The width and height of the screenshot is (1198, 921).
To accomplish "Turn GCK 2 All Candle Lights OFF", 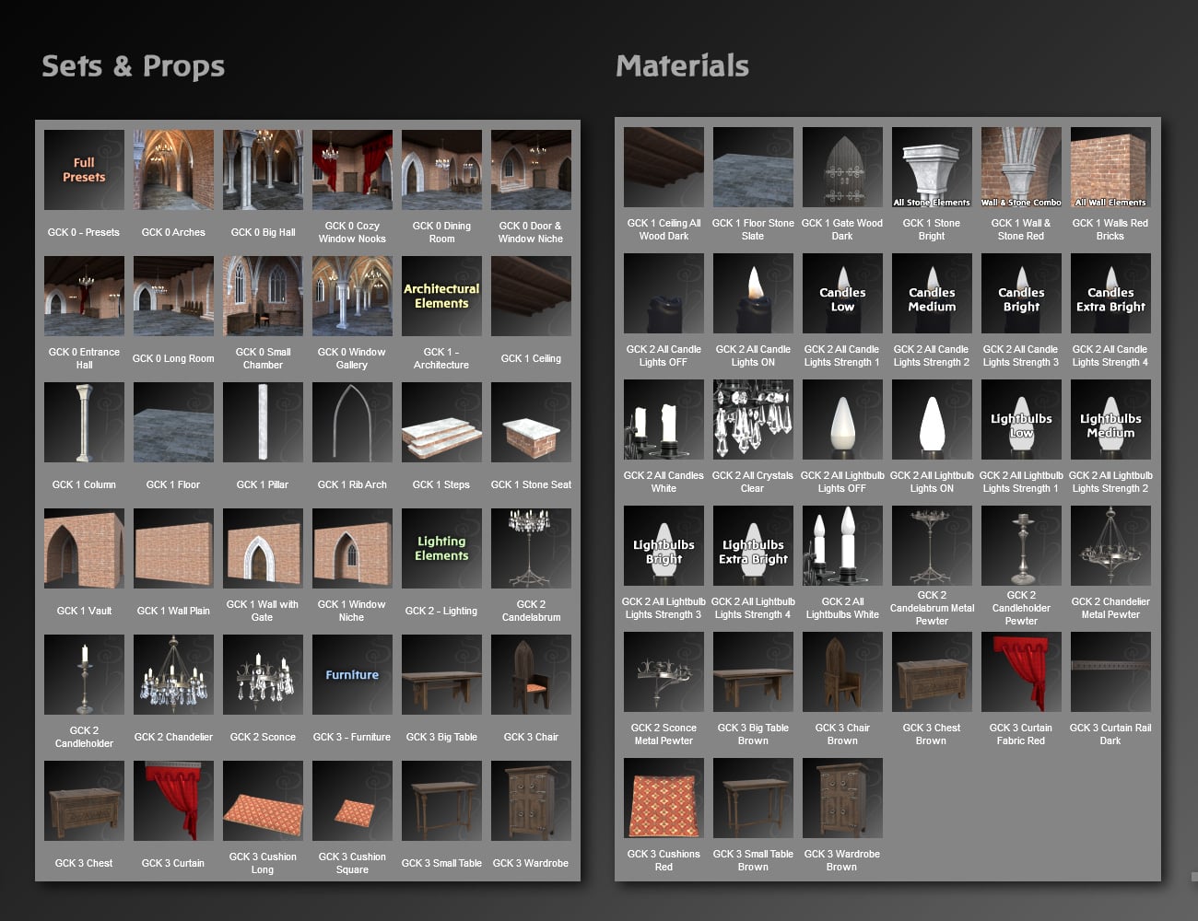I will pos(663,293).
